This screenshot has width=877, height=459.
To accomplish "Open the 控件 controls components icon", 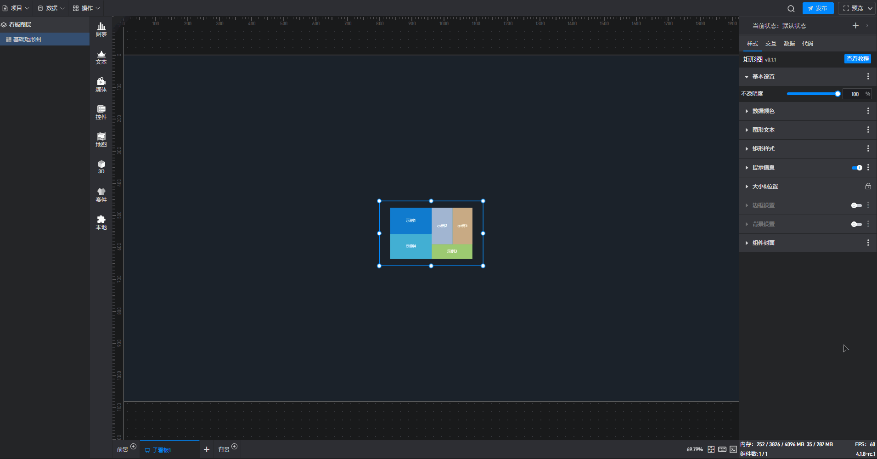I will [101, 112].
